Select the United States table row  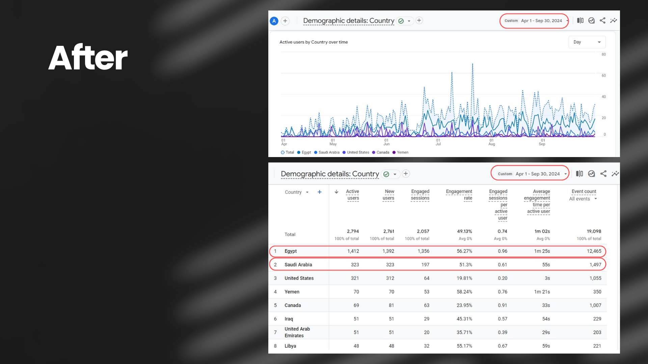click(299, 278)
